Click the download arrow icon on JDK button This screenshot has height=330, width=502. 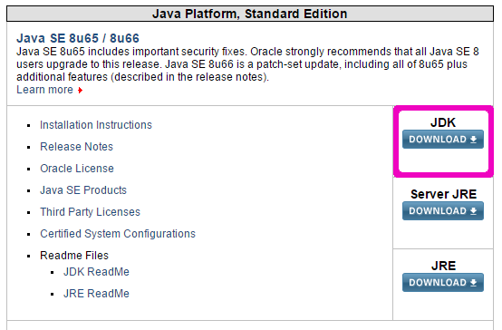(x=473, y=140)
